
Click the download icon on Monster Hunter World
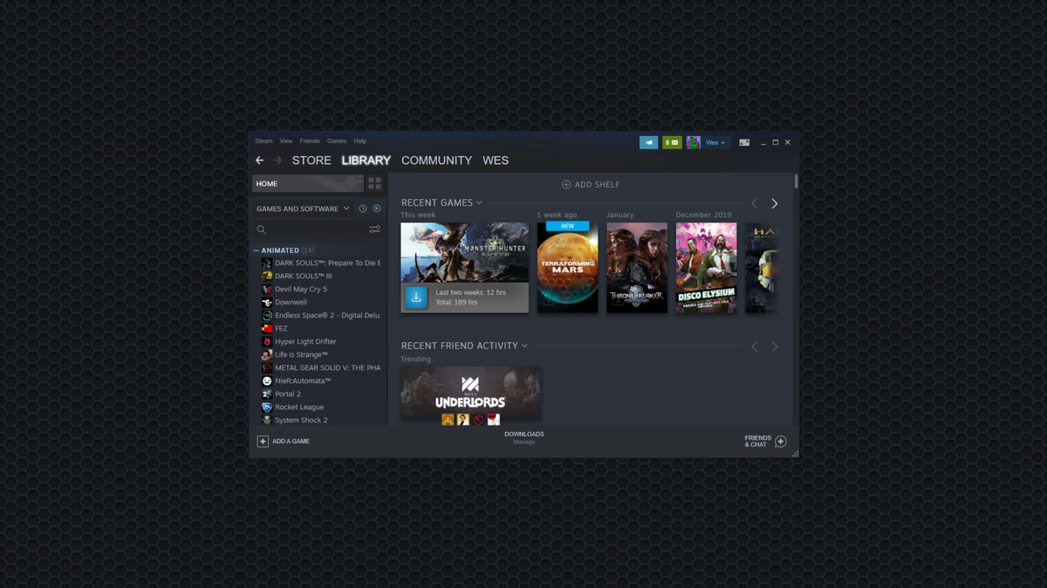point(416,297)
